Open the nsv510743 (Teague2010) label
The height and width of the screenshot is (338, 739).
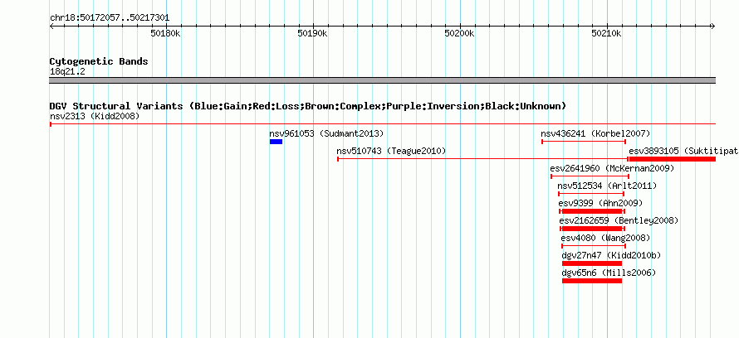[391, 151]
